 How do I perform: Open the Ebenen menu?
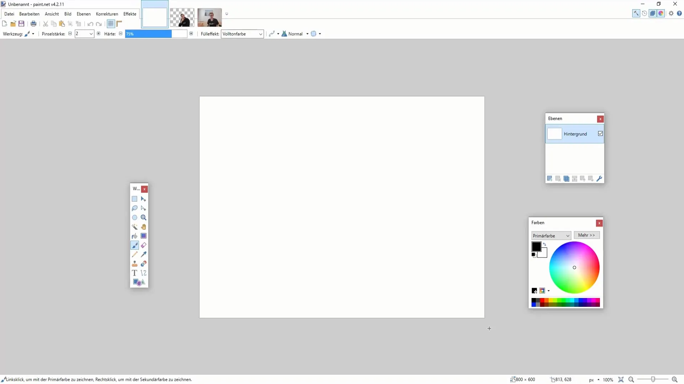[x=84, y=14]
